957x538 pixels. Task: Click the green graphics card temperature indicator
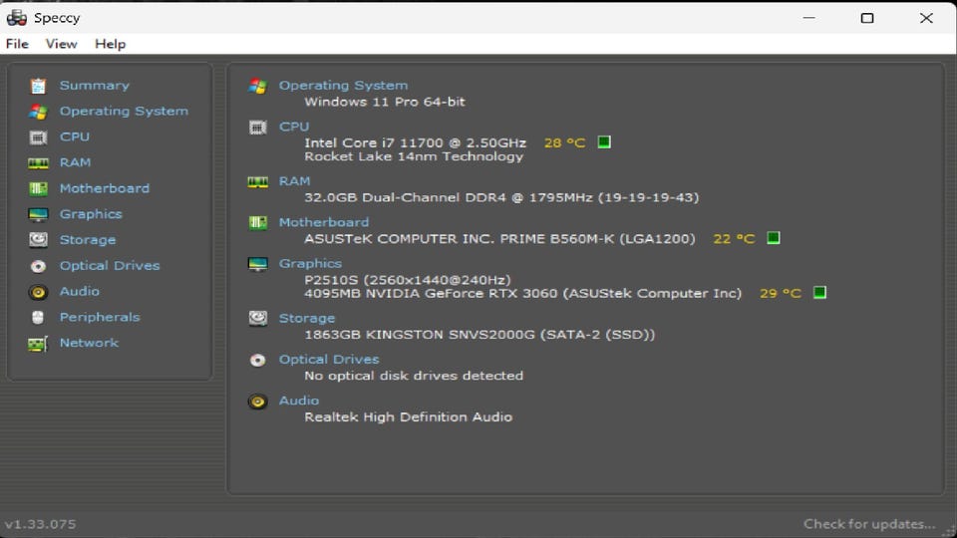(819, 293)
